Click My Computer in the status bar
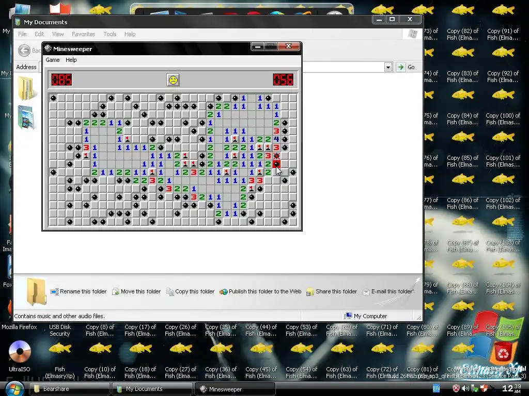The image size is (529, 396). 366,316
